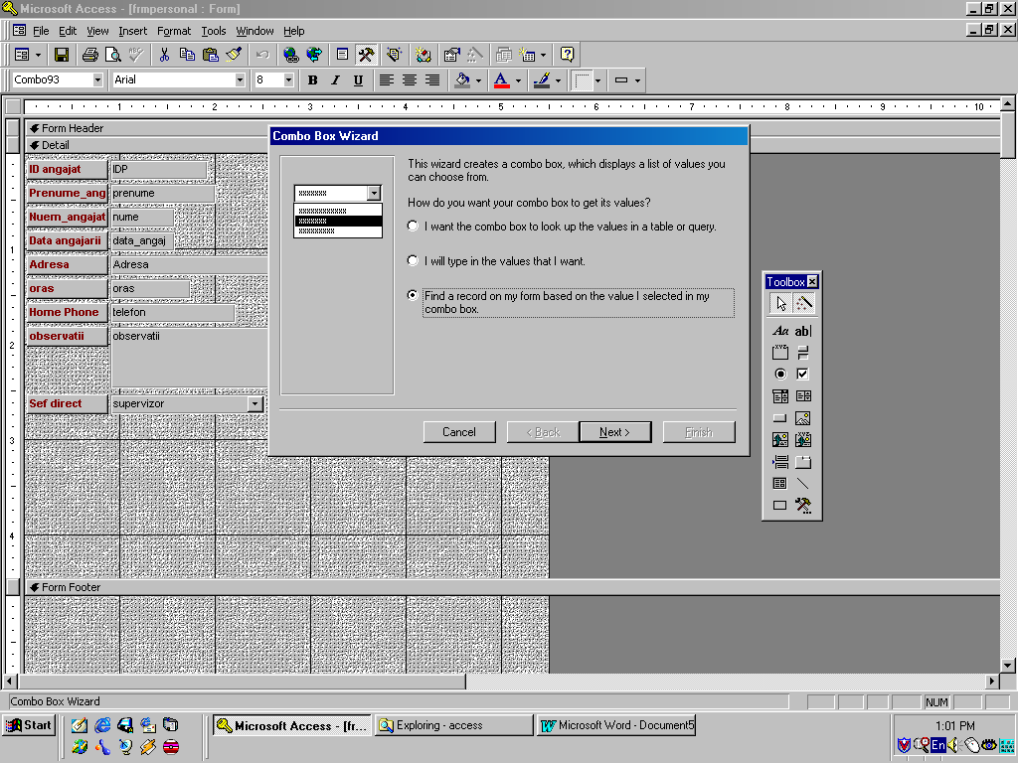
Task: Click the red Font/Fore Color swatch
Action: 502,80
